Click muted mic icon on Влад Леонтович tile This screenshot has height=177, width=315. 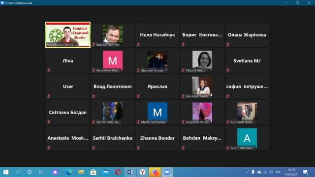coord(94,96)
